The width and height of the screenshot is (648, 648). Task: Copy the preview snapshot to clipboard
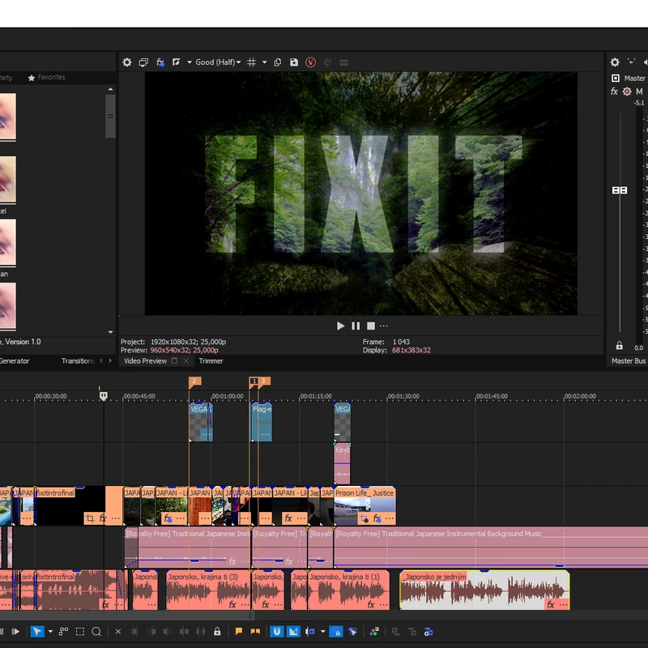tap(278, 62)
